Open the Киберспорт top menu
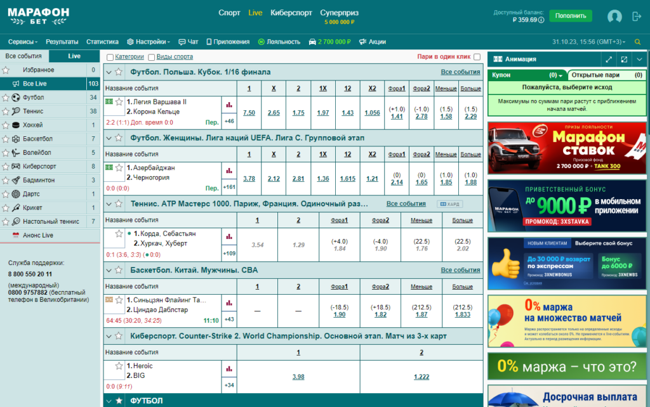The height and width of the screenshot is (407, 650). coord(291,13)
